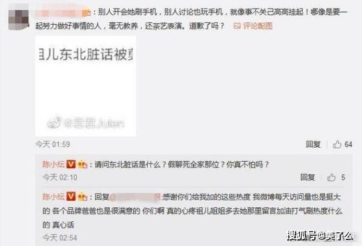
Task: Open the blurred @mention in the 02:54 reply
Action: point(135,197)
